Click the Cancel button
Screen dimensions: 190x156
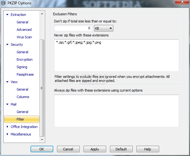68,149
